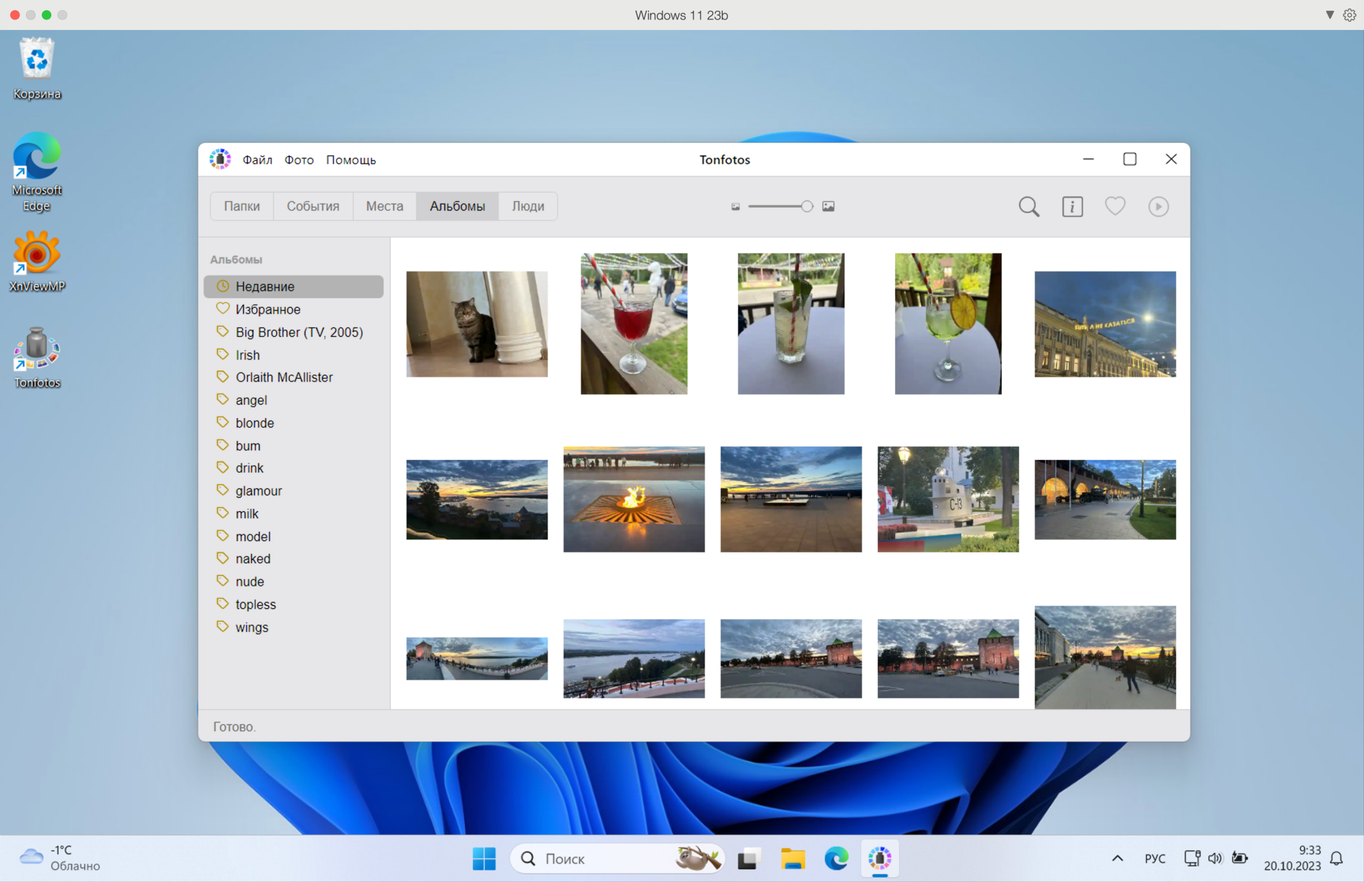Open red cocktail photo thumbnail
1364x882 pixels.
point(634,324)
